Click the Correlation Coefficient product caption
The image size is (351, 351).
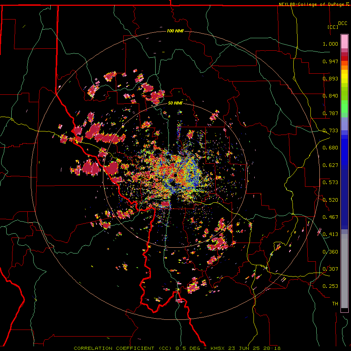click(177, 348)
